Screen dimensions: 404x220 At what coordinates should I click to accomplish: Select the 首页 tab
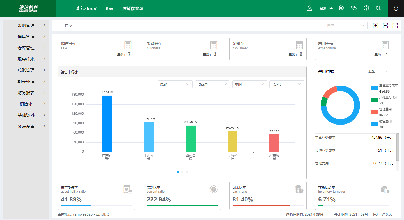coord(68,25)
